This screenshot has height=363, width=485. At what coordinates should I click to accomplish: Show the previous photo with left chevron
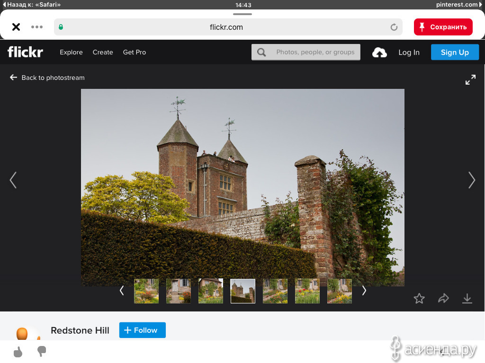(x=13, y=180)
